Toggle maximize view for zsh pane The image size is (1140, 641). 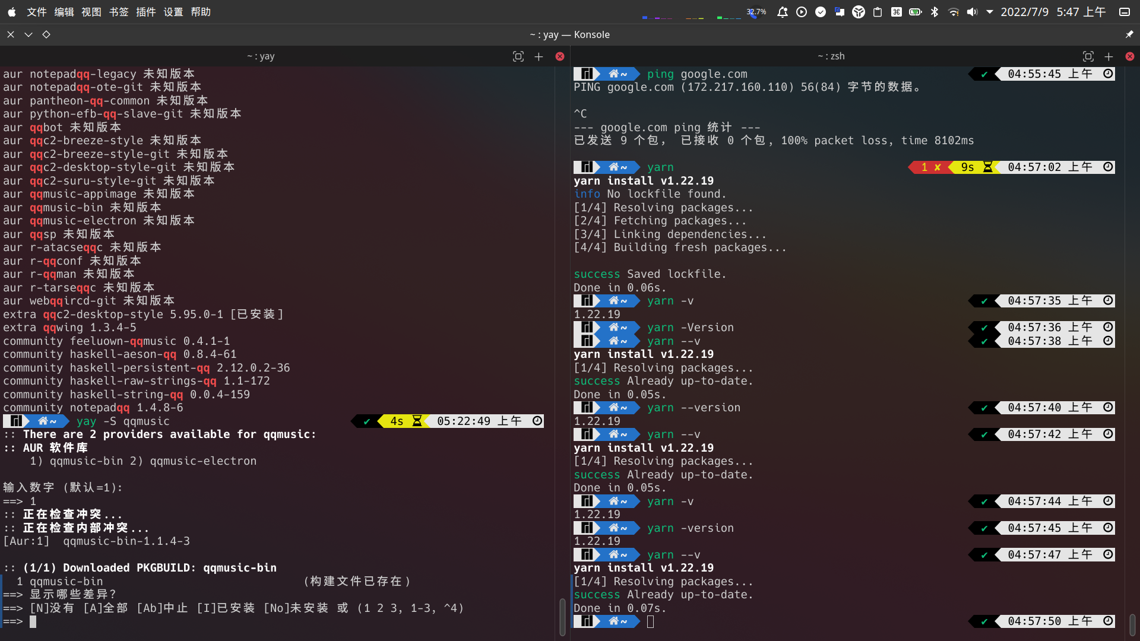pos(1088,56)
